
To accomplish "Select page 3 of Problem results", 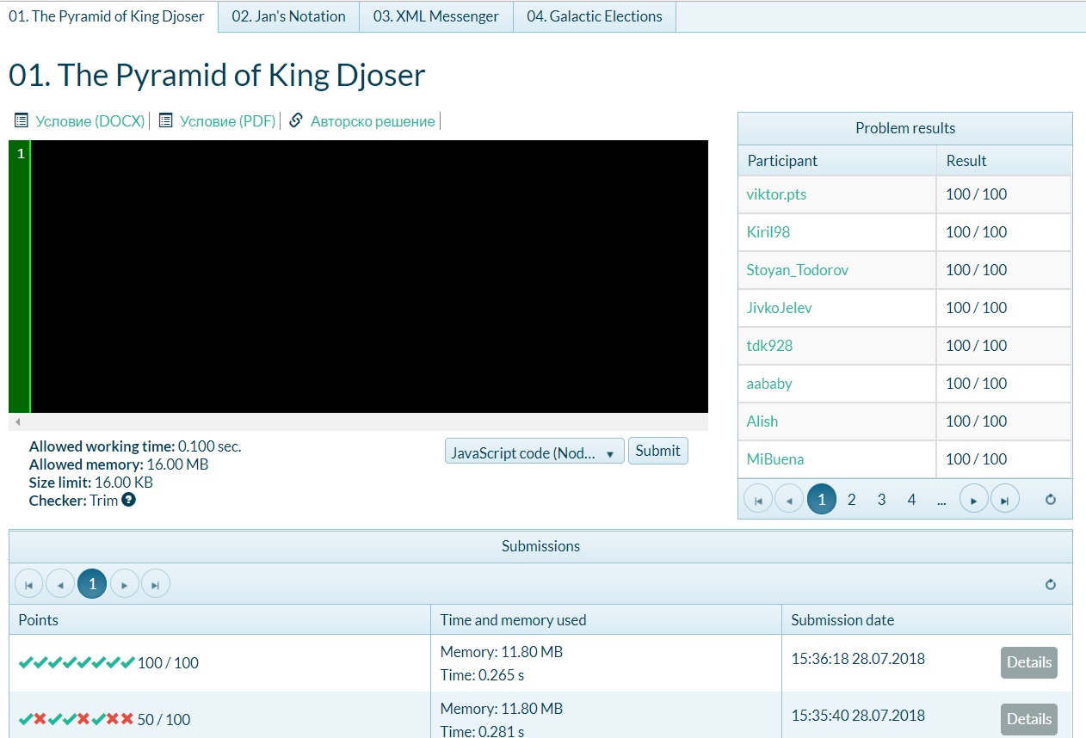I will coord(882,499).
